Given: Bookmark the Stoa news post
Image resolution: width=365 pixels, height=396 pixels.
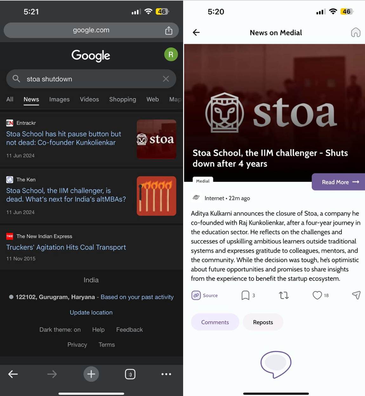Looking at the screenshot, I should coord(245,295).
